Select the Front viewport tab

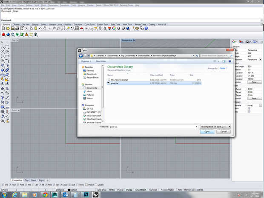pos(34,181)
